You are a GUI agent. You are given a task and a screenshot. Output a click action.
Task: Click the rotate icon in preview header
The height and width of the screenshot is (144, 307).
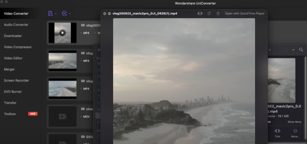click(x=209, y=13)
